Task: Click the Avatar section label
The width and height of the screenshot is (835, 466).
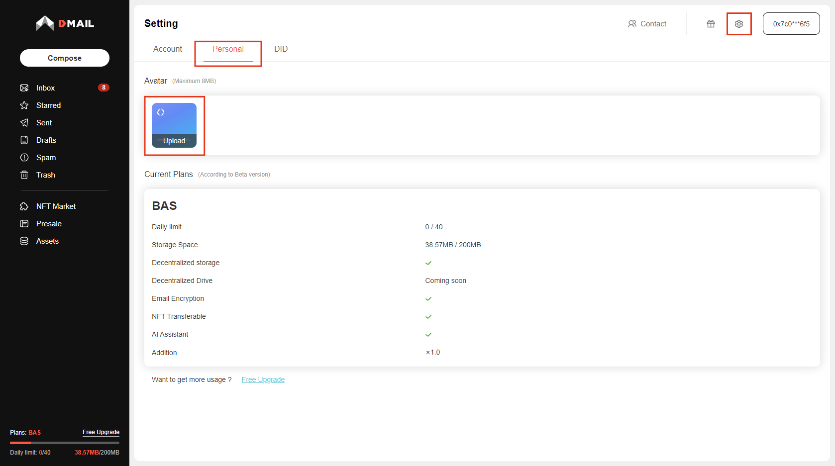Action: (156, 81)
